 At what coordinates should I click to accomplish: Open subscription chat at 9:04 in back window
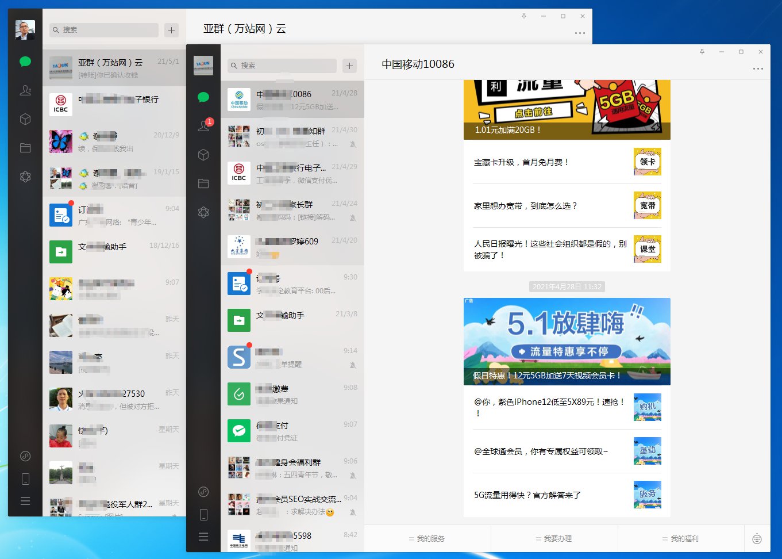(x=114, y=215)
